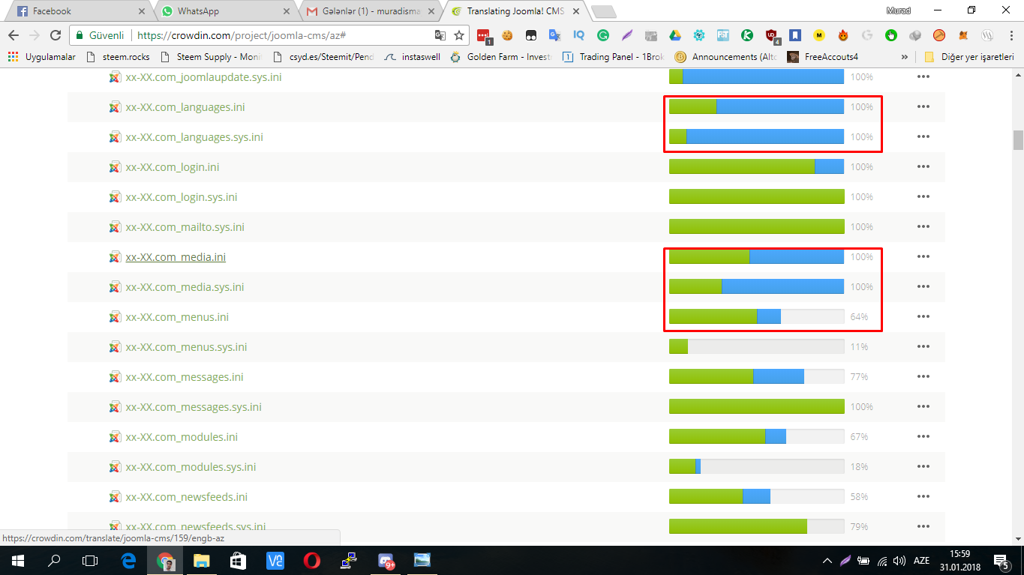Open the uBlock Origin extension icon
Screen dimensions: 1024x575
click(772, 35)
